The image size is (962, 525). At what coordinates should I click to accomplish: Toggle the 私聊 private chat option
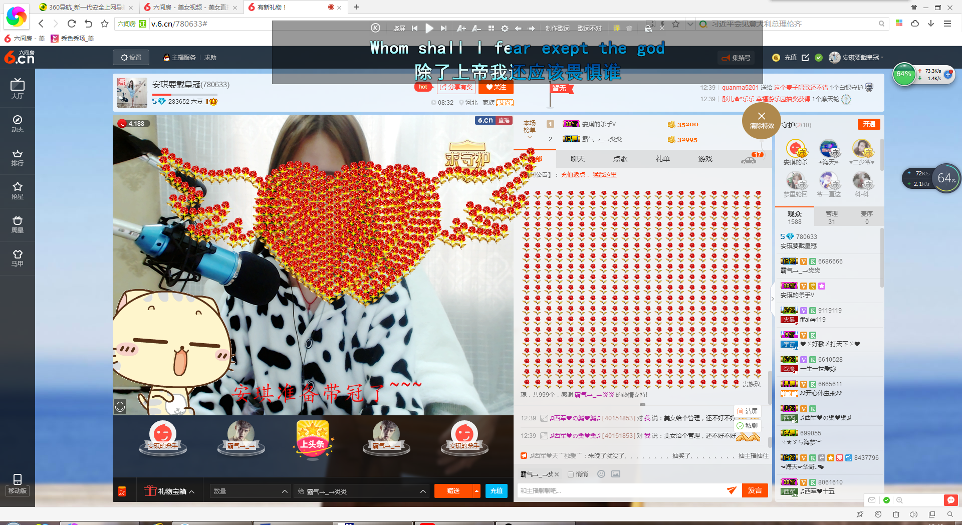pos(747,426)
